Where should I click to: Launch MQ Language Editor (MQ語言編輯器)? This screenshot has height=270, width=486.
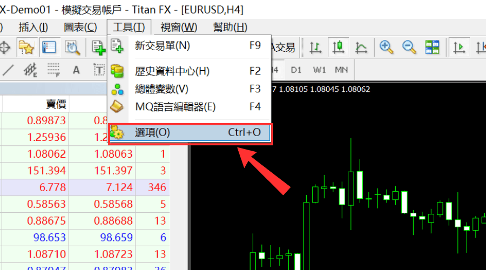tap(190, 107)
